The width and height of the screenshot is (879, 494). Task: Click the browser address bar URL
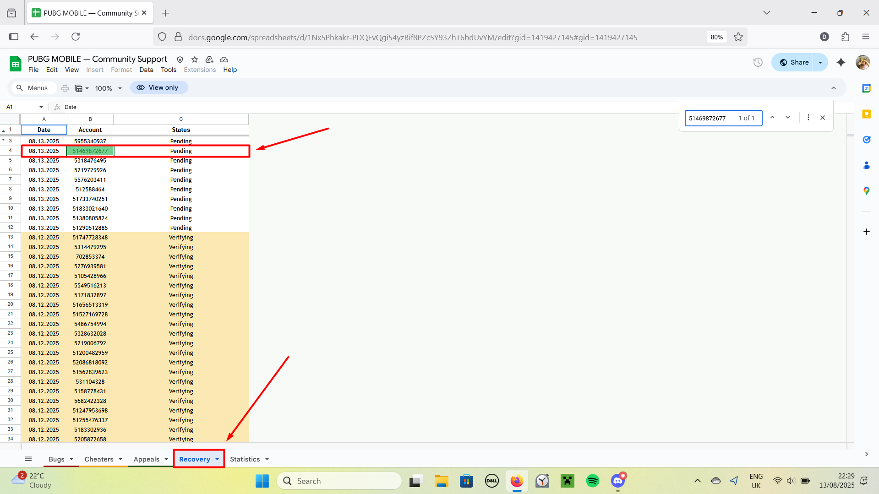tap(413, 38)
